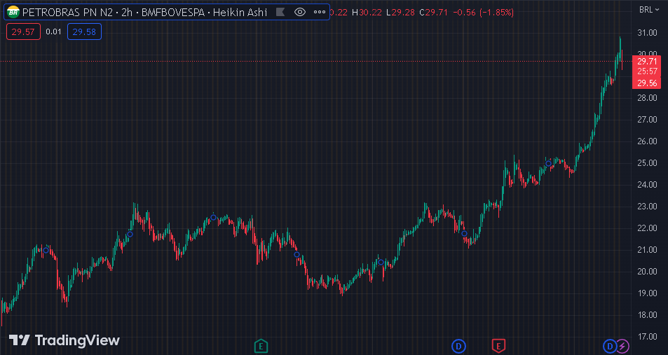Click the first blue dividend D marker
This screenshot has width=668, height=355.
coord(459,346)
